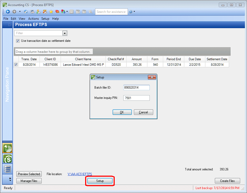Click the staff person icon in the toolbar
247x193 pixels.
point(38,12)
